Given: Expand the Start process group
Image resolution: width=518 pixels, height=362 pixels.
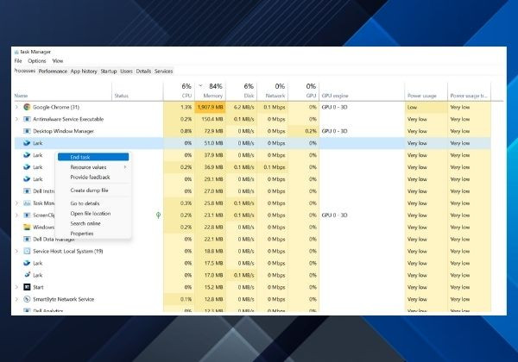Looking at the screenshot, I should tap(16, 287).
